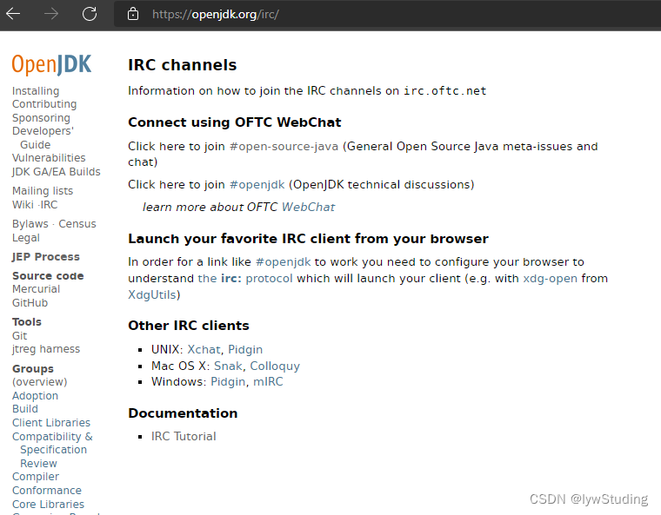Open the Snak client link
This screenshot has width=661, height=515.
pyautogui.click(x=228, y=366)
